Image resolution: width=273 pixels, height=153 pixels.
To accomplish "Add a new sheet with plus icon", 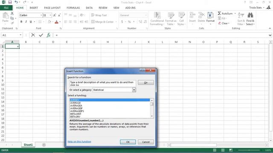I will [x=44, y=145].
